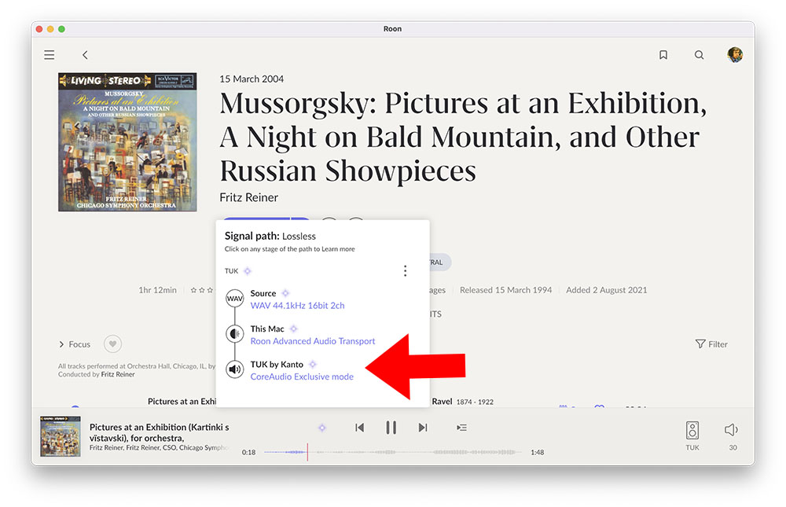Pause the current track
Viewport: 786px width, 507px height.
[x=391, y=428]
